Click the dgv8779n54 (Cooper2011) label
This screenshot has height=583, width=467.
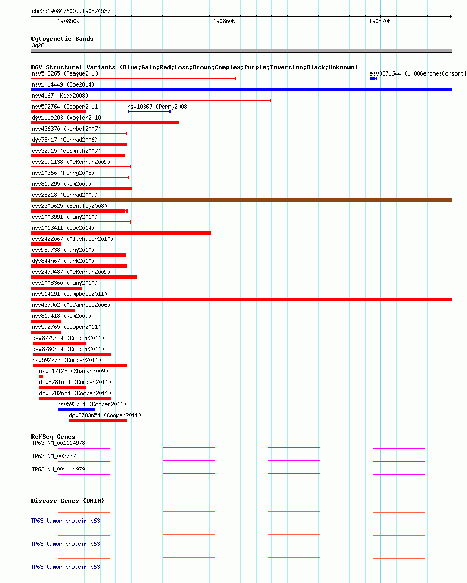click(x=68, y=338)
